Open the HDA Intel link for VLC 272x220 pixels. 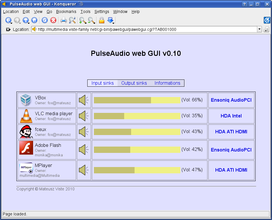tap(231, 116)
